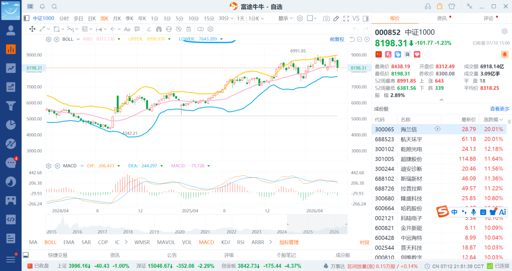Remove the BOLL indicator with the x button
Viewport: 512px width, 271px height.
[x=56, y=39]
